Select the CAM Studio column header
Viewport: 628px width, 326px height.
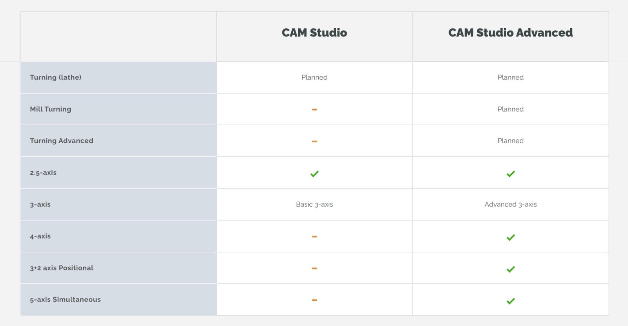(314, 33)
